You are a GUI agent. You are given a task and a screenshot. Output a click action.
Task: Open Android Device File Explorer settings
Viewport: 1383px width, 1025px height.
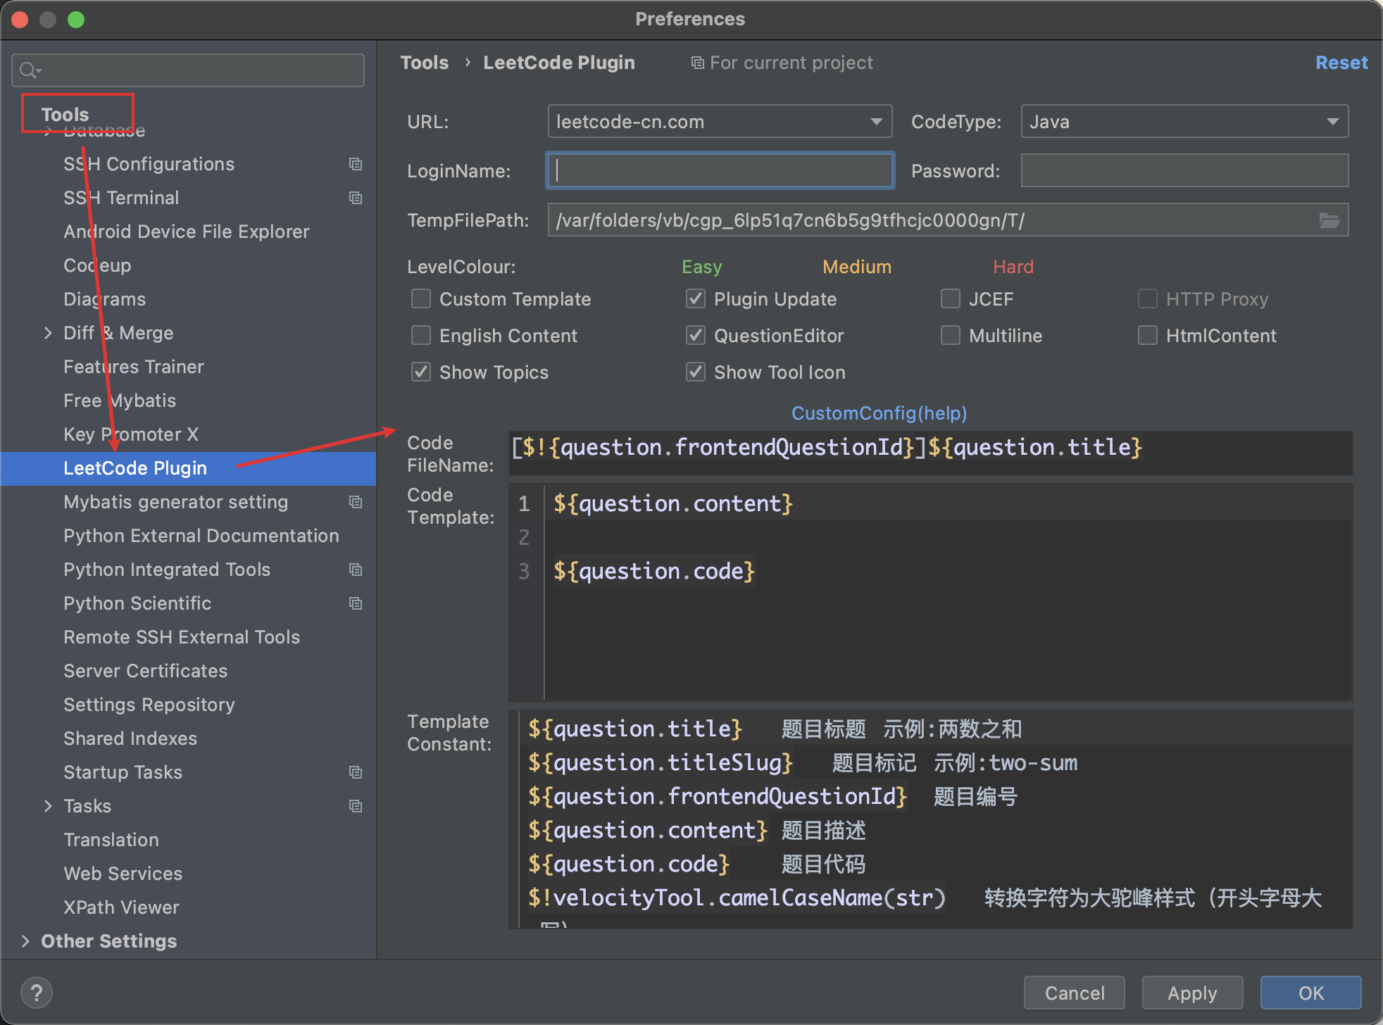pyautogui.click(x=188, y=232)
